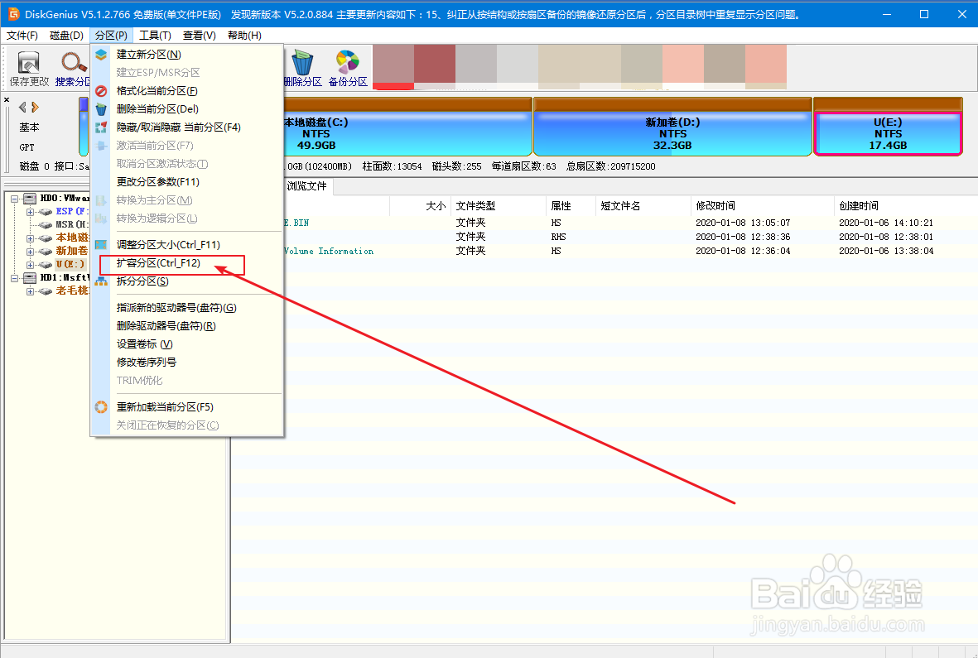Image resolution: width=978 pixels, height=658 pixels.
Task: Collapse the HD1 disk tree node
Action: (x=14, y=278)
